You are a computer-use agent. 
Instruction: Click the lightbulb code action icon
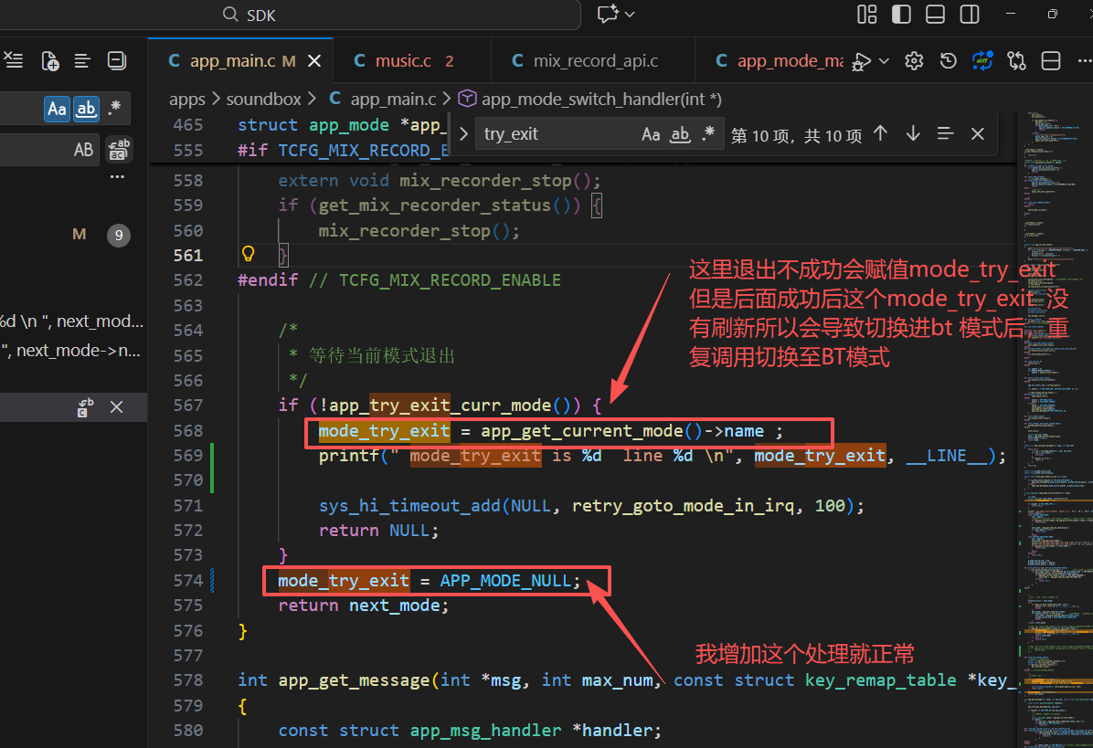249,254
